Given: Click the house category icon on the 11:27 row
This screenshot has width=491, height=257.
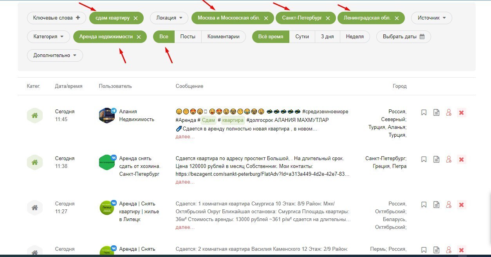Looking at the screenshot, I should (34, 207).
